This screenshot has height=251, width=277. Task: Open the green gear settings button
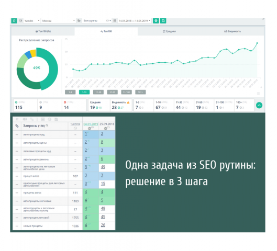156,20
